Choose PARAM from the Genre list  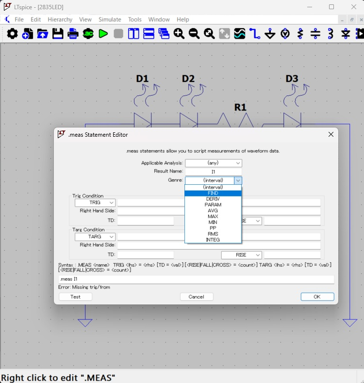pyautogui.click(x=213, y=205)
